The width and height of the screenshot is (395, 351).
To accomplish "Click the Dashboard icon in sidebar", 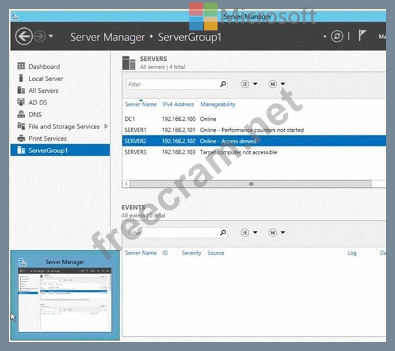I will point(21,66).
